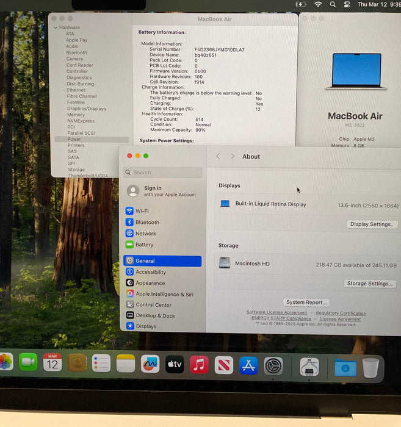The width and height of the screenshot is (401, 427).
Task: Click the Search field in System Settings
Action: point(163,173)
